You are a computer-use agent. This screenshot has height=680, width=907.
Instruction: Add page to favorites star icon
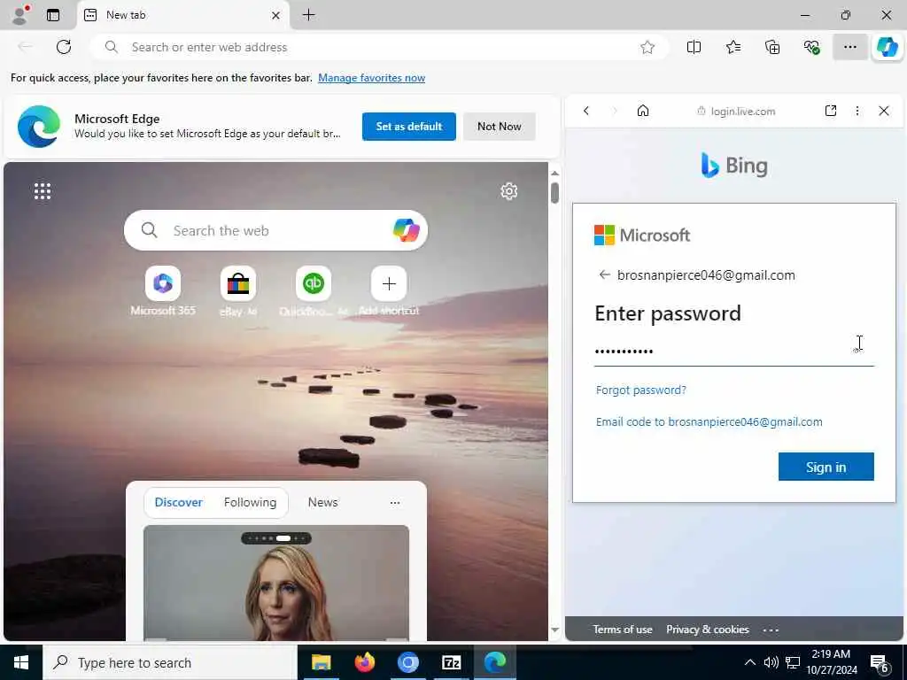[647, 48]
